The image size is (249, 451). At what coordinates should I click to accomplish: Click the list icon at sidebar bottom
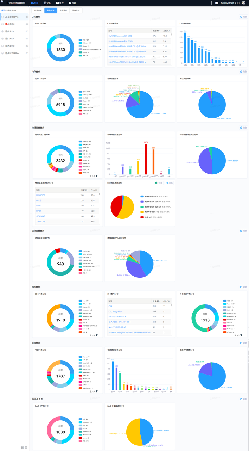26,447
